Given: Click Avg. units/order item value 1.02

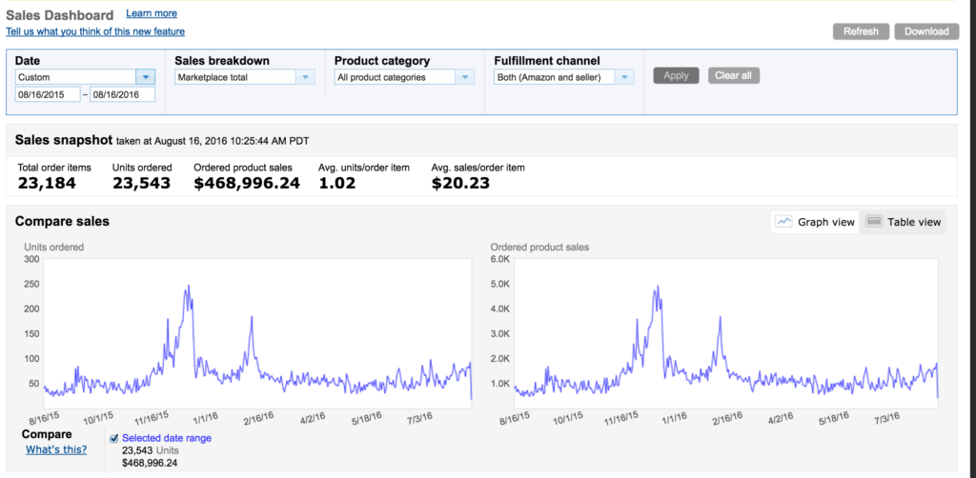Looking at the screenshot, I should pyautogui.click(x=336, y=183).
